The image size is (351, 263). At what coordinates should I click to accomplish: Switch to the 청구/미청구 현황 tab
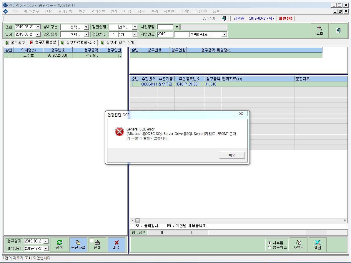118,43
